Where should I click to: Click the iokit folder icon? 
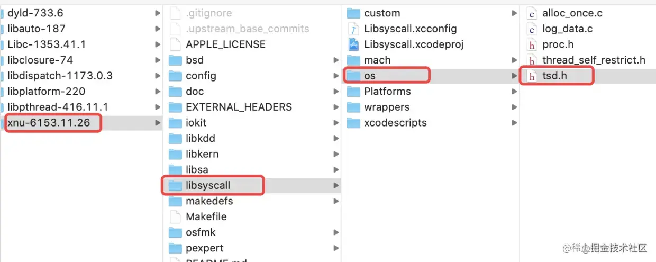(x=175, y=123)
